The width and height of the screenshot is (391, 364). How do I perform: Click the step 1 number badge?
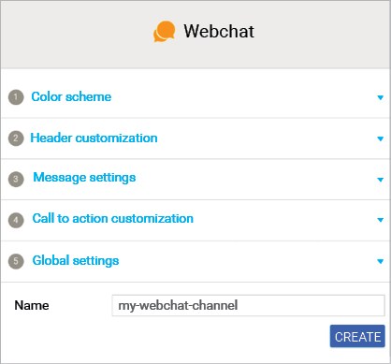pos(16,97)
